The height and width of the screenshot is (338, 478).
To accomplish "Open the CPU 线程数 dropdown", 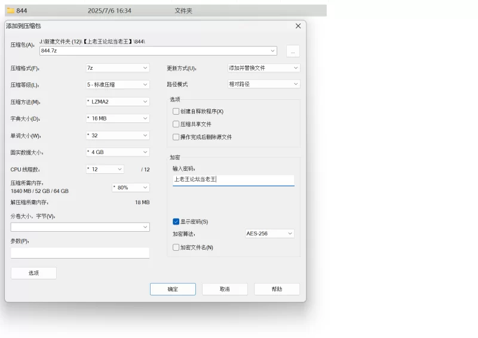I will [105, 169].
